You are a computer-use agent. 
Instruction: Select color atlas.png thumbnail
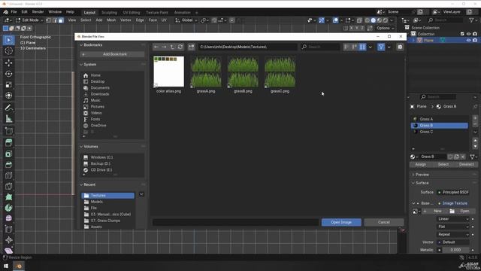pyautogui.click(x=168, y=75)
